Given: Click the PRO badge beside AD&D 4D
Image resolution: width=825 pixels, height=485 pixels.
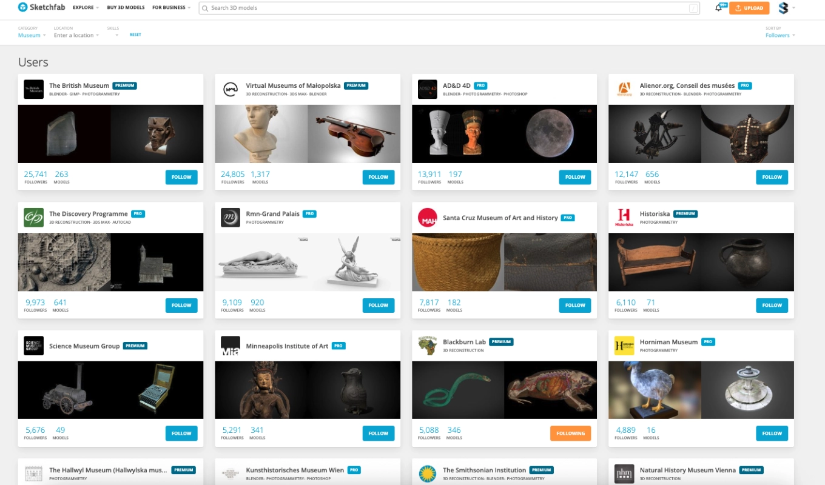Looking at the screenshot, I should (x=481, y=85).
